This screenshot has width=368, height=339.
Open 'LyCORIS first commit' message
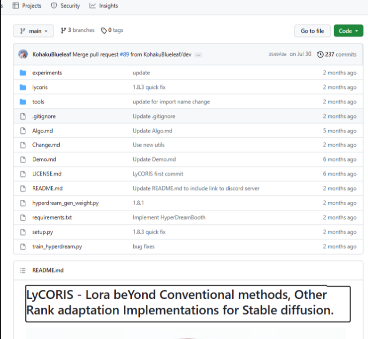click(x=158, y=174)
